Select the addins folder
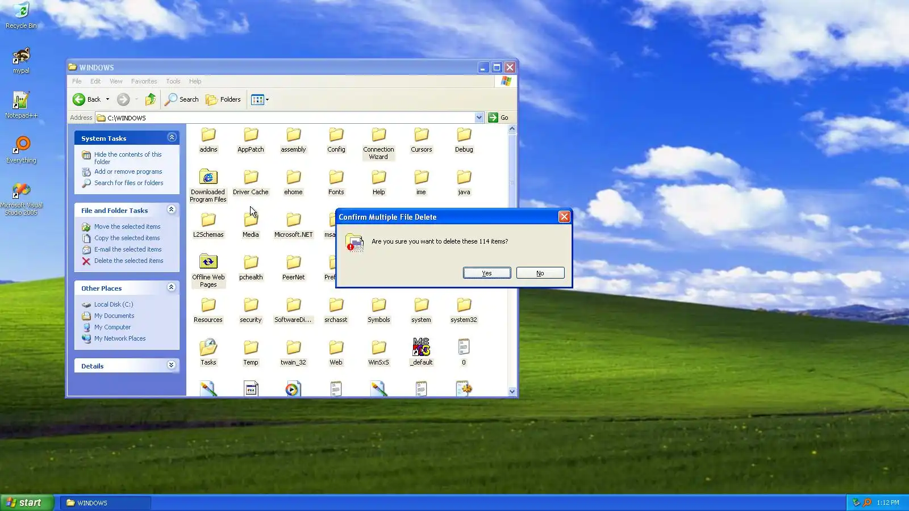 pyautogui.click(x=209, y=140)
